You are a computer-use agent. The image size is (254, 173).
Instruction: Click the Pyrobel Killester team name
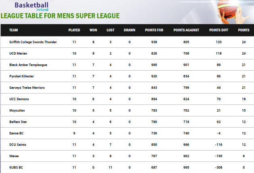tap(21, 76)
